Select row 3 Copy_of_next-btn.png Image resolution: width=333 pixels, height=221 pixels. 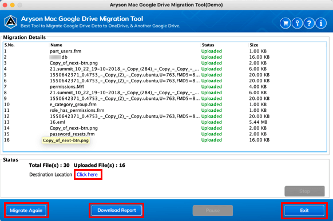[x=165, y=63]
